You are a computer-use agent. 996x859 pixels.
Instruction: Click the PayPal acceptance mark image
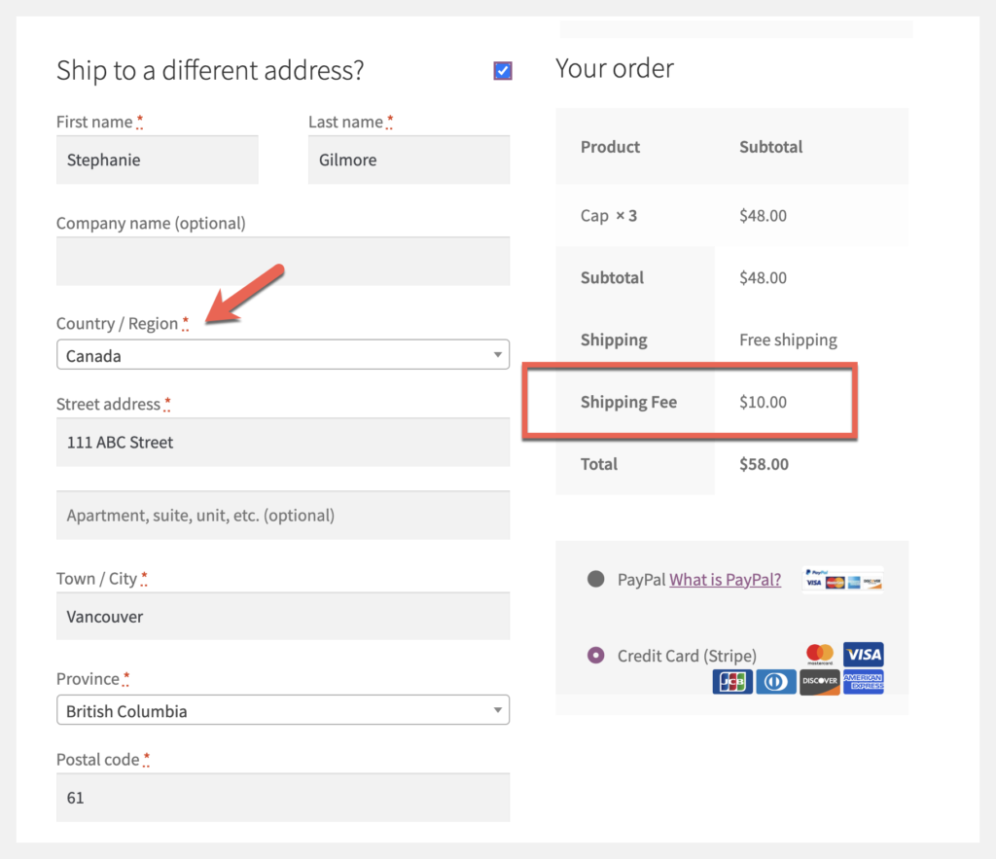click(842, 578)
